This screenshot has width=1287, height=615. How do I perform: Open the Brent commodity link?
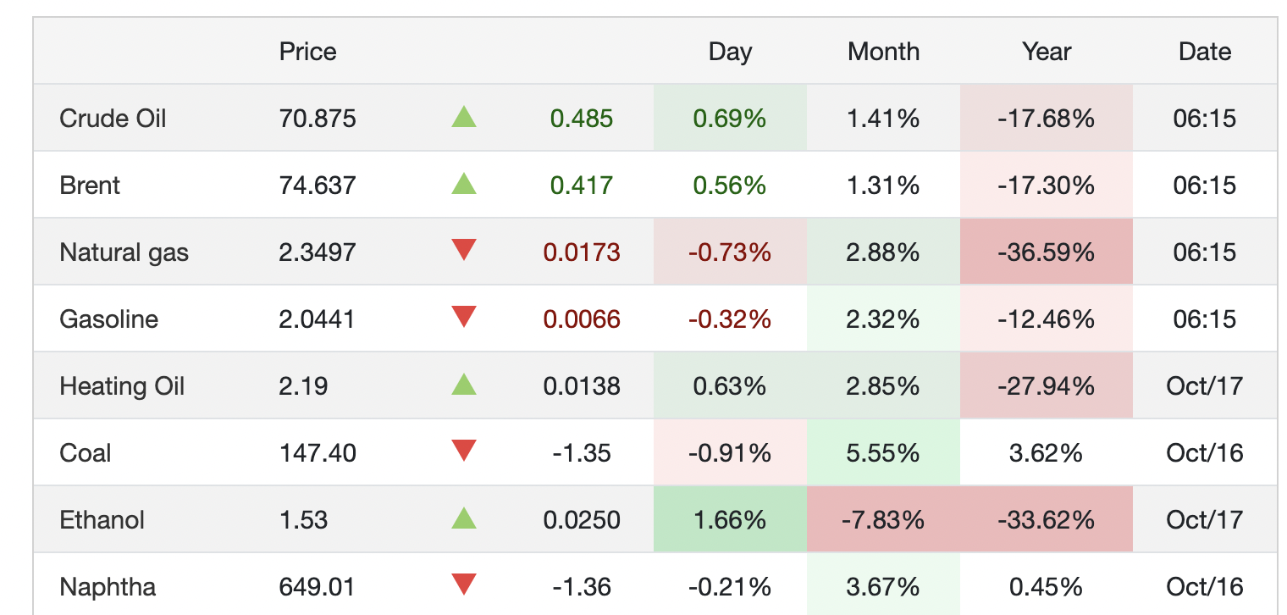[90, 185]
